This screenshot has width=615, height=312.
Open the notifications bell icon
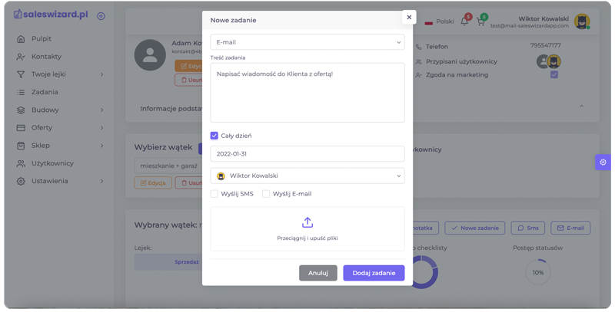464,21
